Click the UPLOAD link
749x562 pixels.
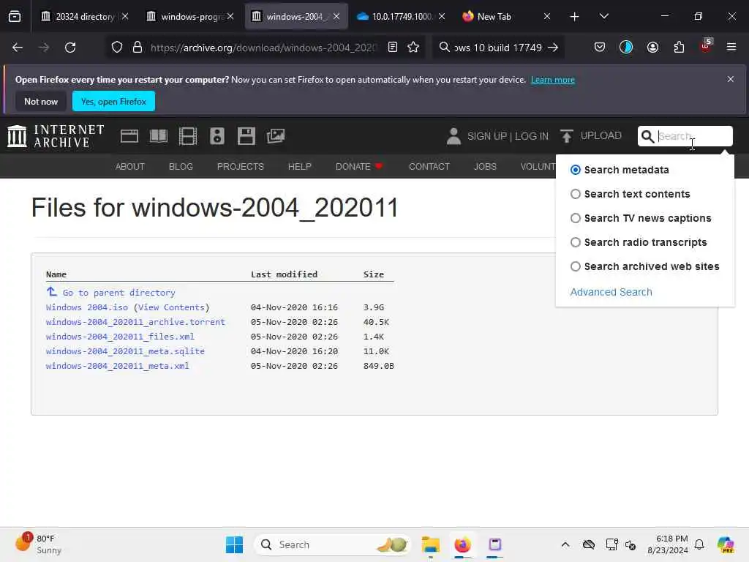point(601,135)
